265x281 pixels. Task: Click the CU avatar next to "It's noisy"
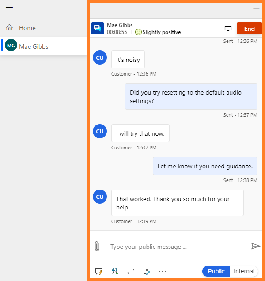tap(100, 57)
